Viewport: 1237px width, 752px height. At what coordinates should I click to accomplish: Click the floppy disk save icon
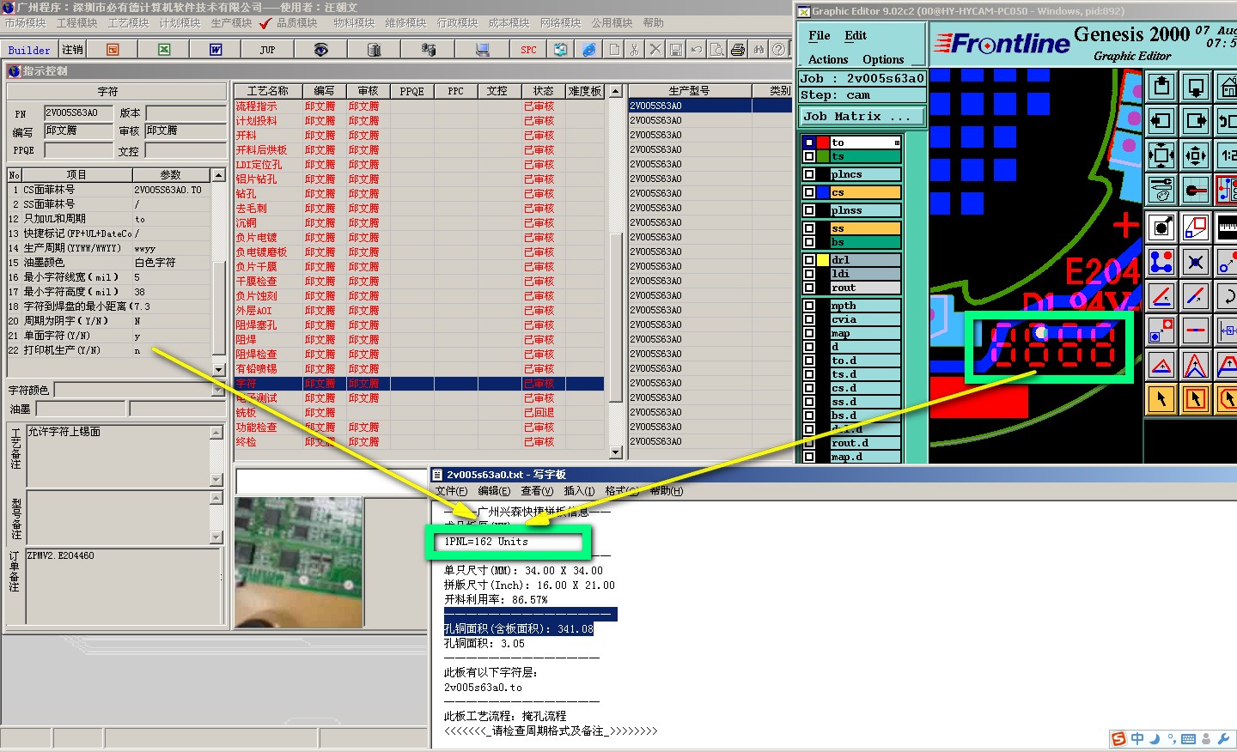pyautogui.click(x=676, y=50)
